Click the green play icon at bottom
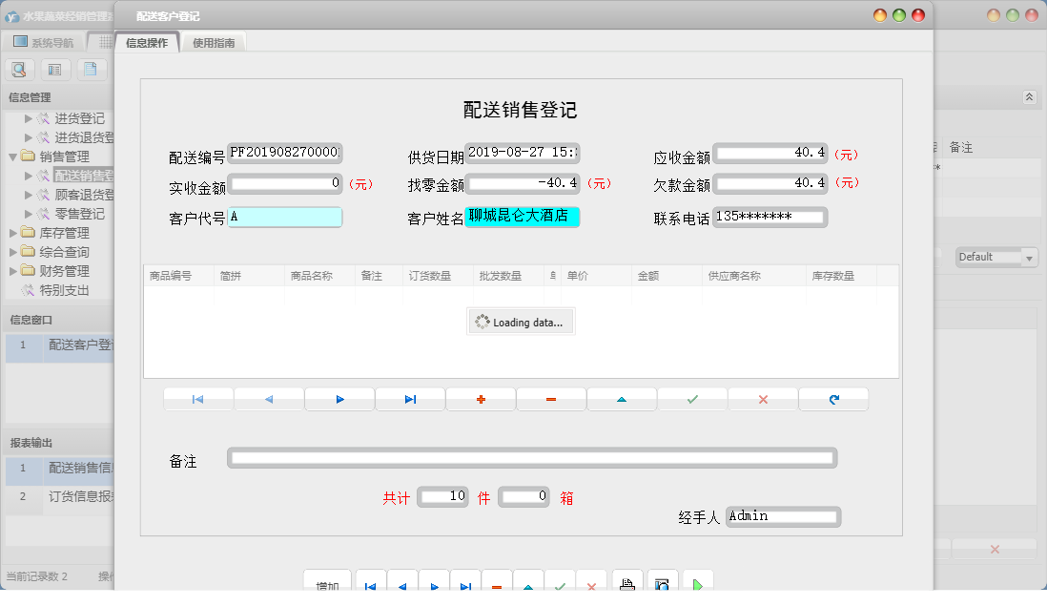Screen dimensions: 1047x606 pos(698,584)
